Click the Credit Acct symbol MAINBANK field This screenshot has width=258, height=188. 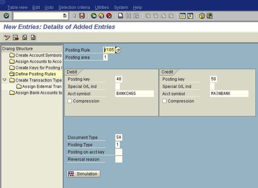point(229,94)
